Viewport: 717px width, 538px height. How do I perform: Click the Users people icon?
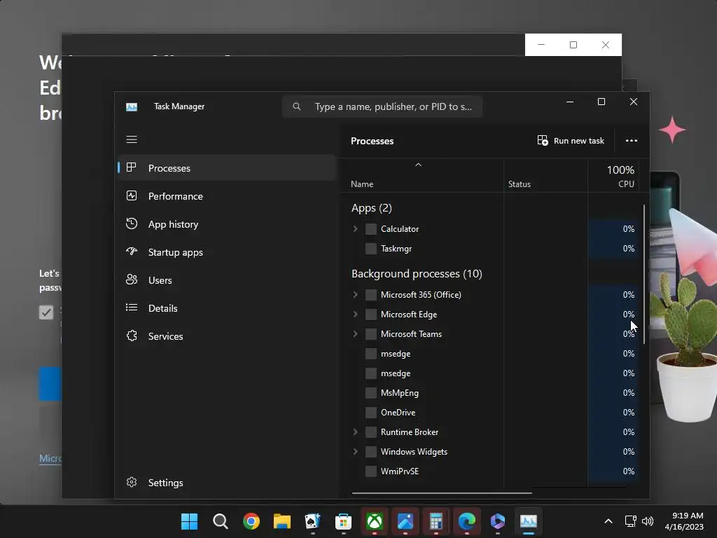coord(131,280)
